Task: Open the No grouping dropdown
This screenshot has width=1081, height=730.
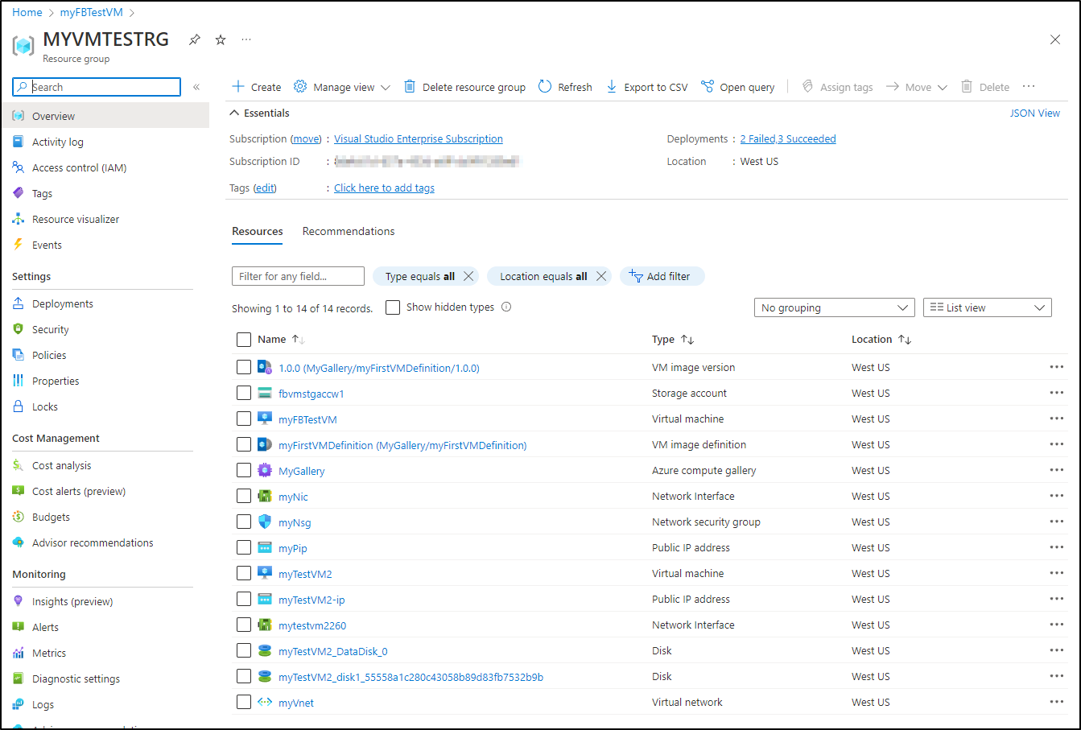Action: click(x=834, y=307)
